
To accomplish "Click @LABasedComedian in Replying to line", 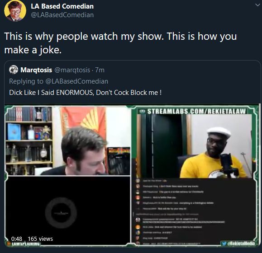I will 76,81.
